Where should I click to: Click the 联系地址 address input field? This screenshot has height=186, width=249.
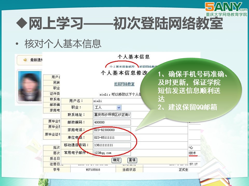(112, 115)
